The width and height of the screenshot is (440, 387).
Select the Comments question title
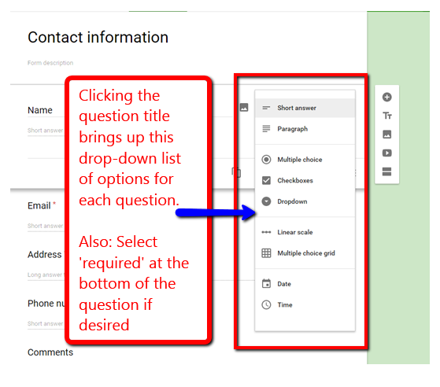click(50, 352)
